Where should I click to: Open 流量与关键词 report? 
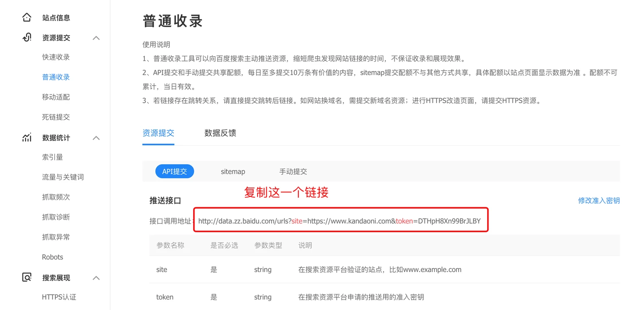click(x=63, y=177)
